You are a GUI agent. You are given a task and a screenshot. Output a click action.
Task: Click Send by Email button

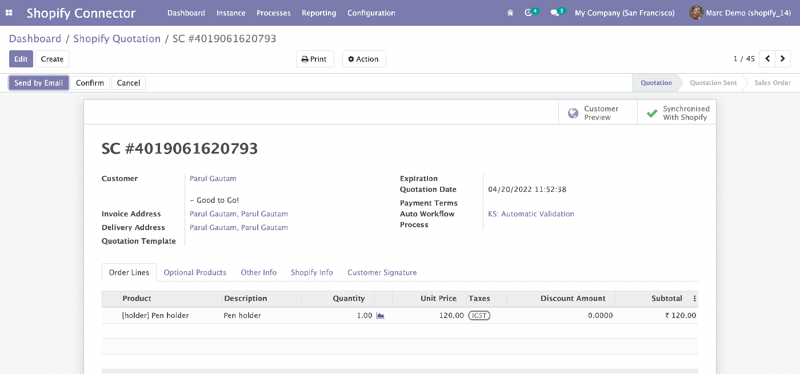pyautogui.click(x=39, y=83)
